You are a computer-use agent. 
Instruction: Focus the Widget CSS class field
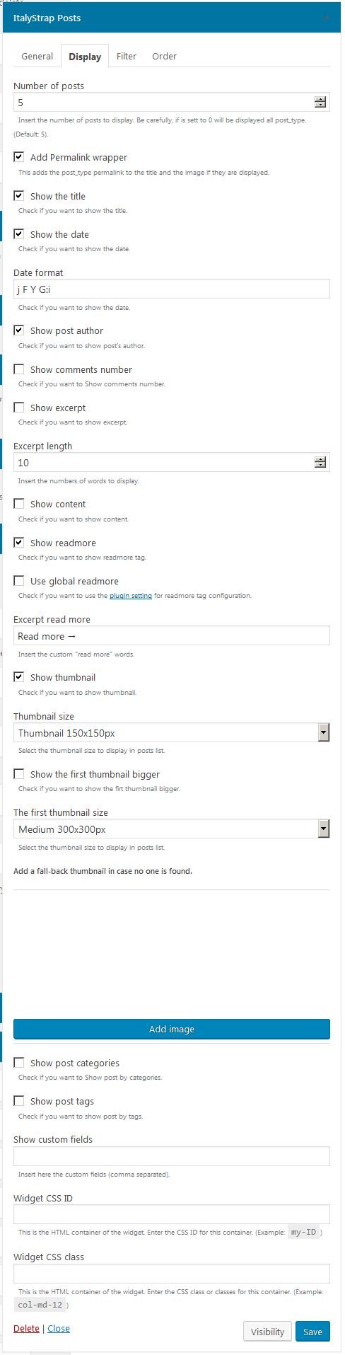click(x=172, y=1274)
